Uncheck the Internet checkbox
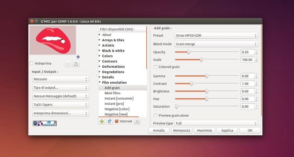Viewport: 294px width, 157px height. 117,121
